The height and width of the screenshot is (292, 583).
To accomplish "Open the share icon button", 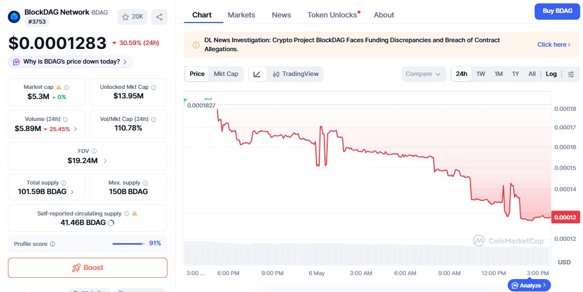I will coord(159,17).
